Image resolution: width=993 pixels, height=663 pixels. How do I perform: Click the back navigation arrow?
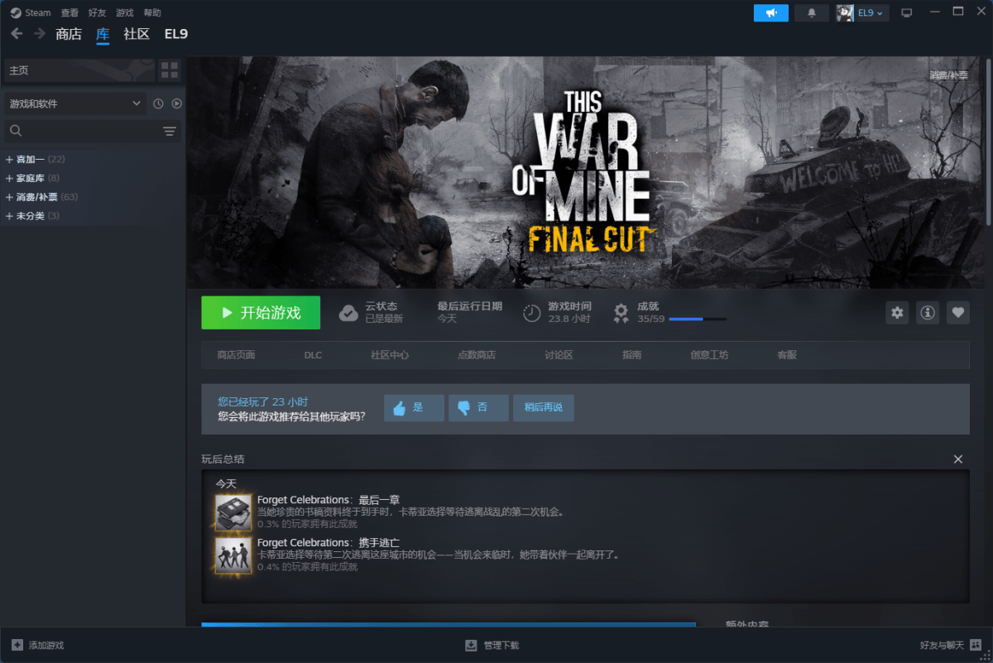pos(17,34)
